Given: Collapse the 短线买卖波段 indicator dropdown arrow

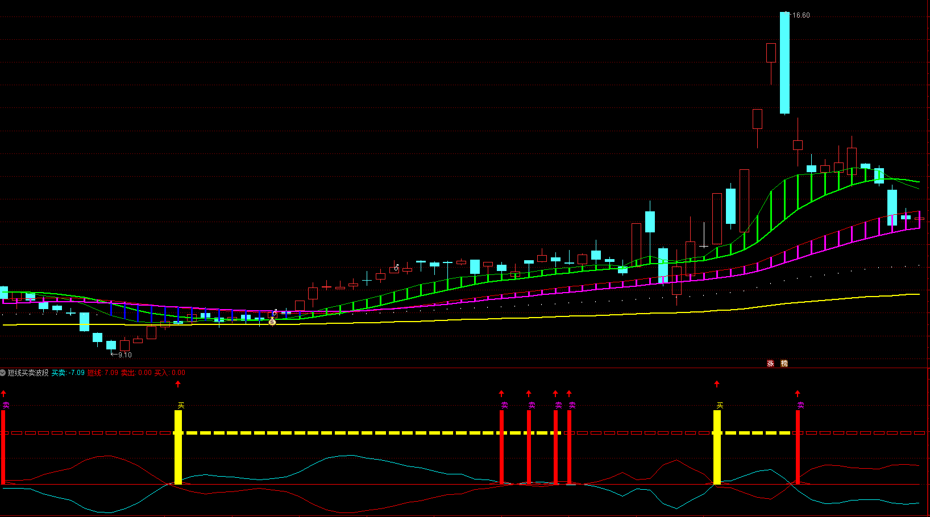Looking at the screenshot, I should 3,373.
